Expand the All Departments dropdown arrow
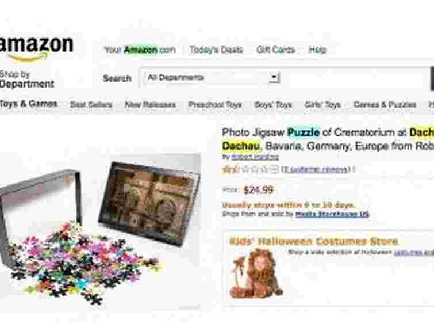434x327 pixels. [274, 78]
